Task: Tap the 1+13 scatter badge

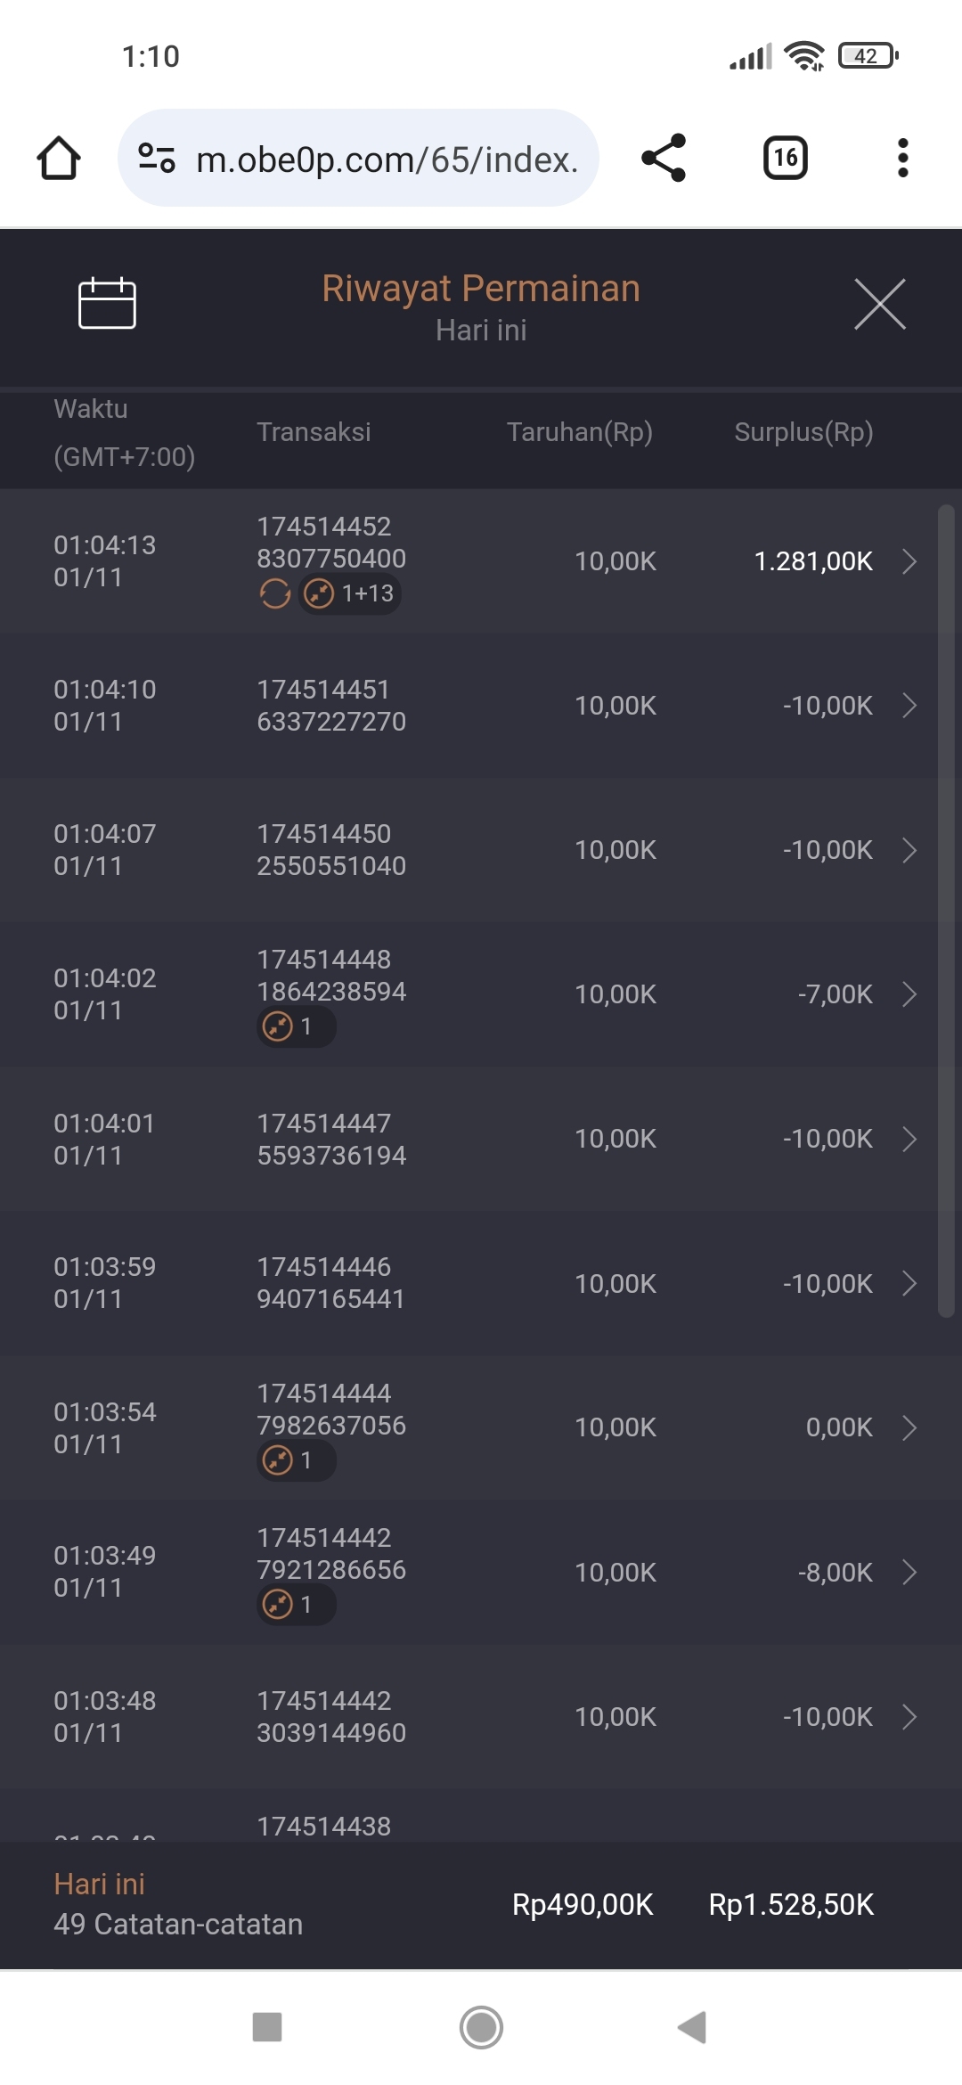Action: (x=350, y=593)
